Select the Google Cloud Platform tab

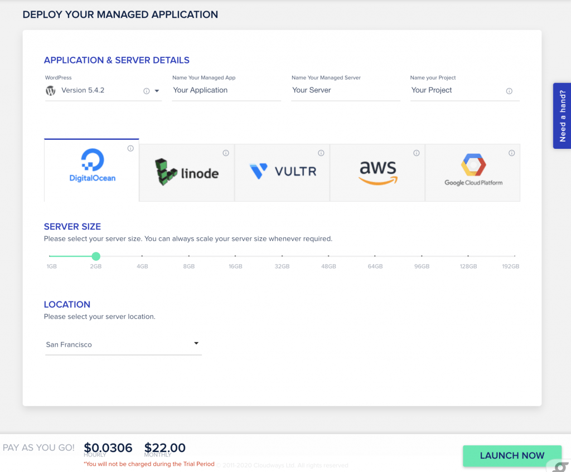pyautogui.click(x=473, y=173)
